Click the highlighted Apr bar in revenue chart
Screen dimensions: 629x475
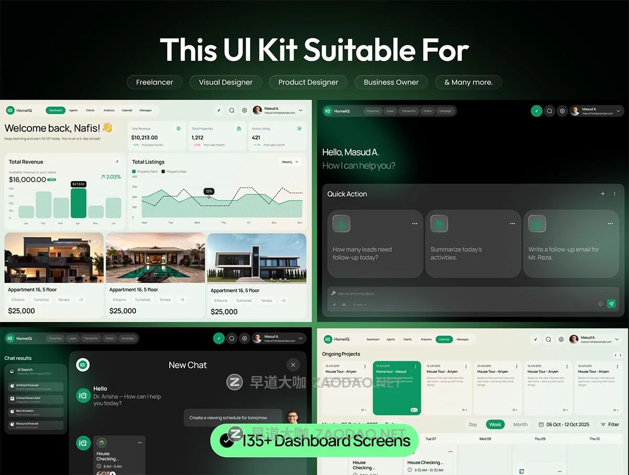tap(78, 203)
